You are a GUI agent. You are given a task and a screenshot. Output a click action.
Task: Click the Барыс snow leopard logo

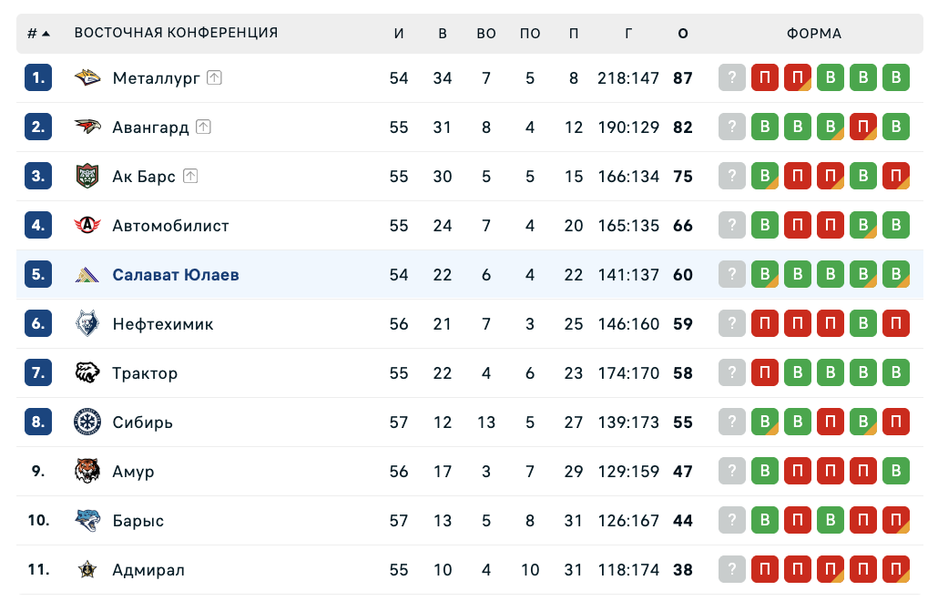(x=87, y=521)
